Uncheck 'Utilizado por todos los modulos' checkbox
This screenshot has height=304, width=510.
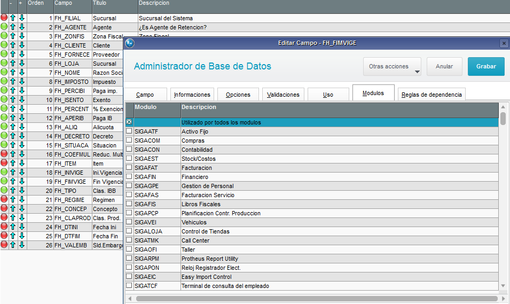129,122
